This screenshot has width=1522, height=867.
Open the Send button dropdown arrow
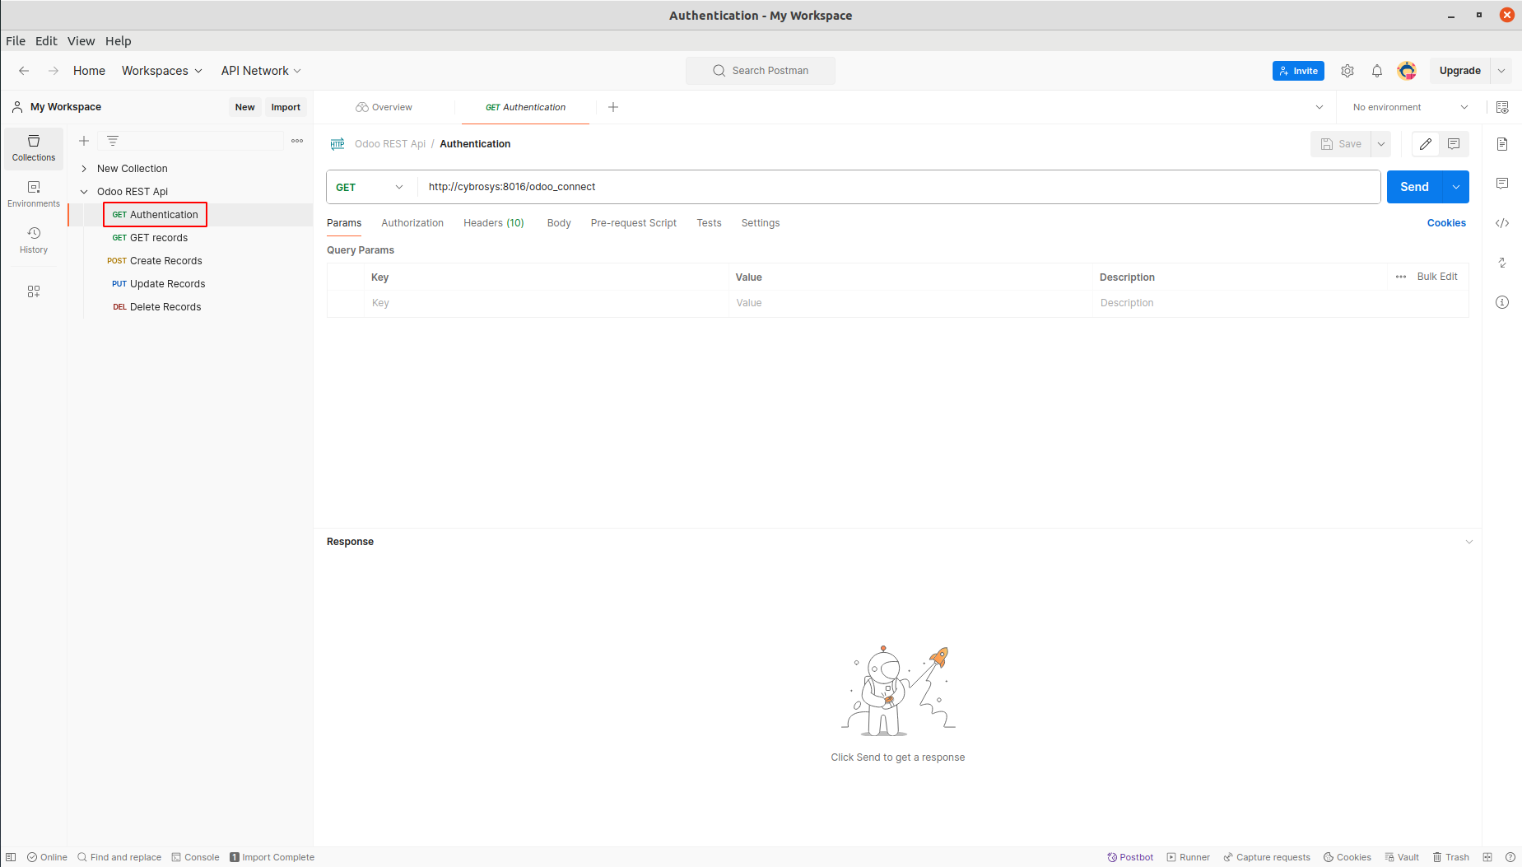click(1456, 187)
